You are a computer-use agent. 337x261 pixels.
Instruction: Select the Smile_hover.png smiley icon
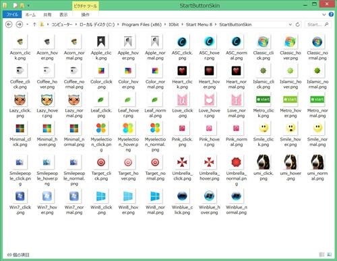tap(290, 128)
